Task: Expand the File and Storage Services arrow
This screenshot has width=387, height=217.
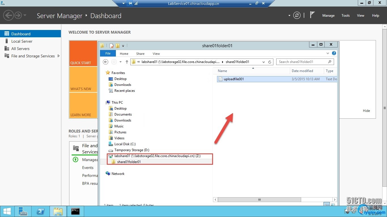Action: tap(58, 56)
